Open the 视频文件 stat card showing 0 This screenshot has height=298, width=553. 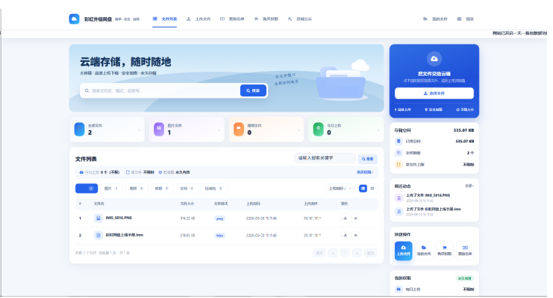(x=266, y=130)
